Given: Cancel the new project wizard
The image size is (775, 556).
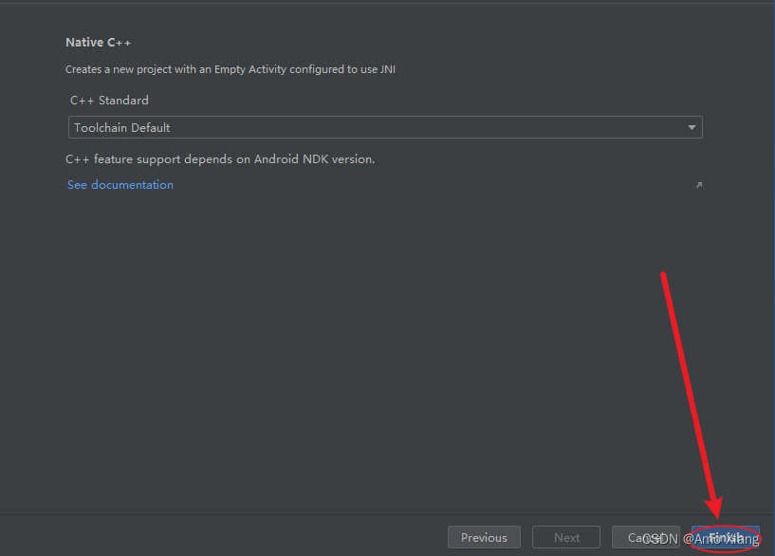Looking at the screenshot, I should [630, 537].
